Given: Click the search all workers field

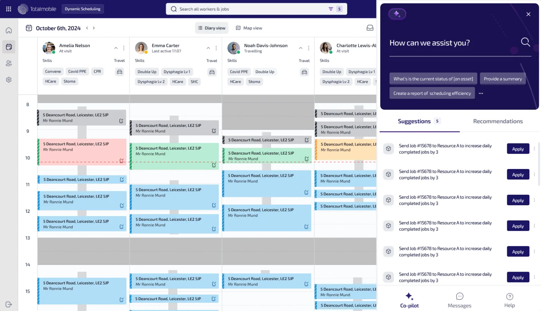Looking at the screenshot, I should [256, 9].
